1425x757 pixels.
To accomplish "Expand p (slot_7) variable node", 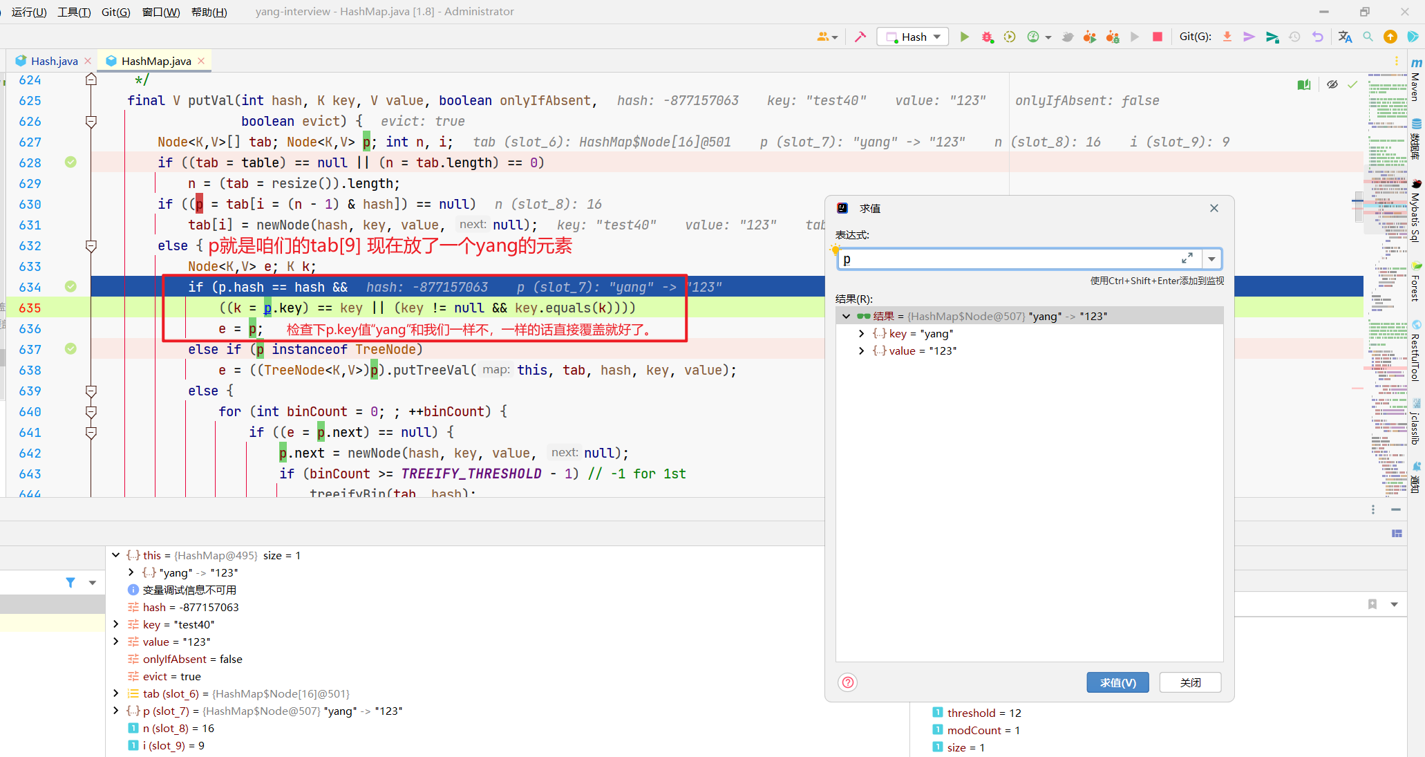I will coord(115,711).
